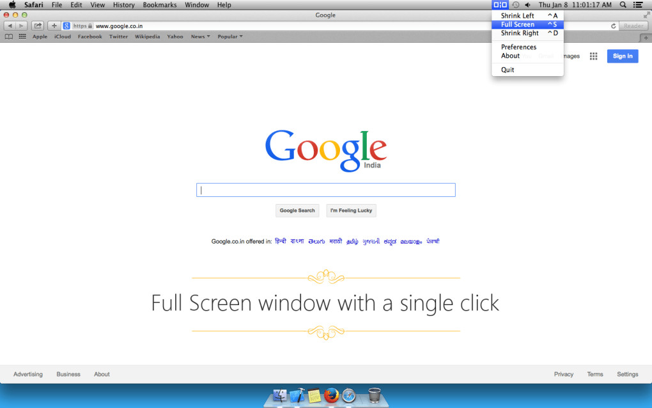The width and height of the screenshot is (652, 408).
Task: Click the Google site icon in address bar
Action: click(x=66, y=26)
